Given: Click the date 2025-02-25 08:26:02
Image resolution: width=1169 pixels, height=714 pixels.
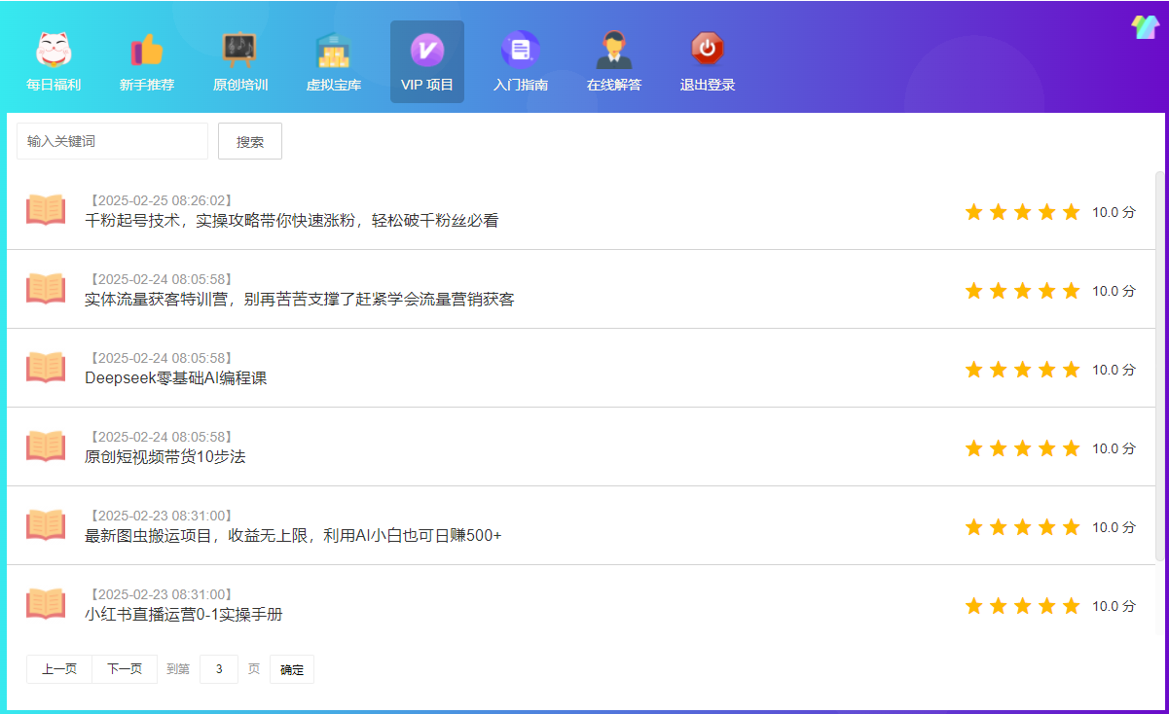Looking at the screenshot, I should coord(161,200).
